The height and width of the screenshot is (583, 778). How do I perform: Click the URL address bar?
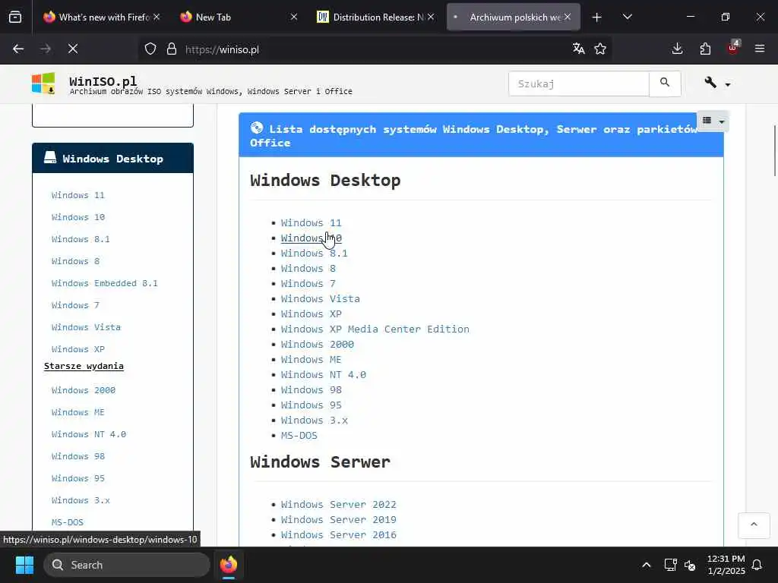375,49
